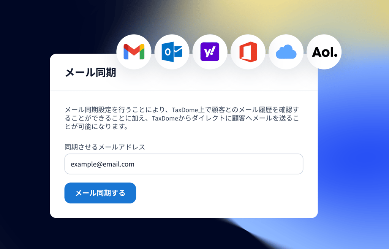Choose the Outlook mail icon
389x249 pixels.
tap(172, 52)
